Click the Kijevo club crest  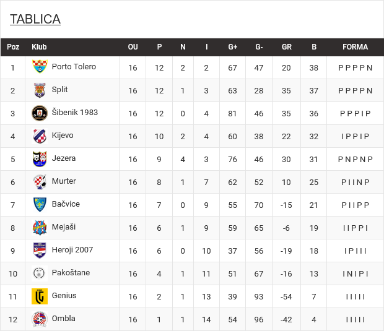(x=40, y=136)
